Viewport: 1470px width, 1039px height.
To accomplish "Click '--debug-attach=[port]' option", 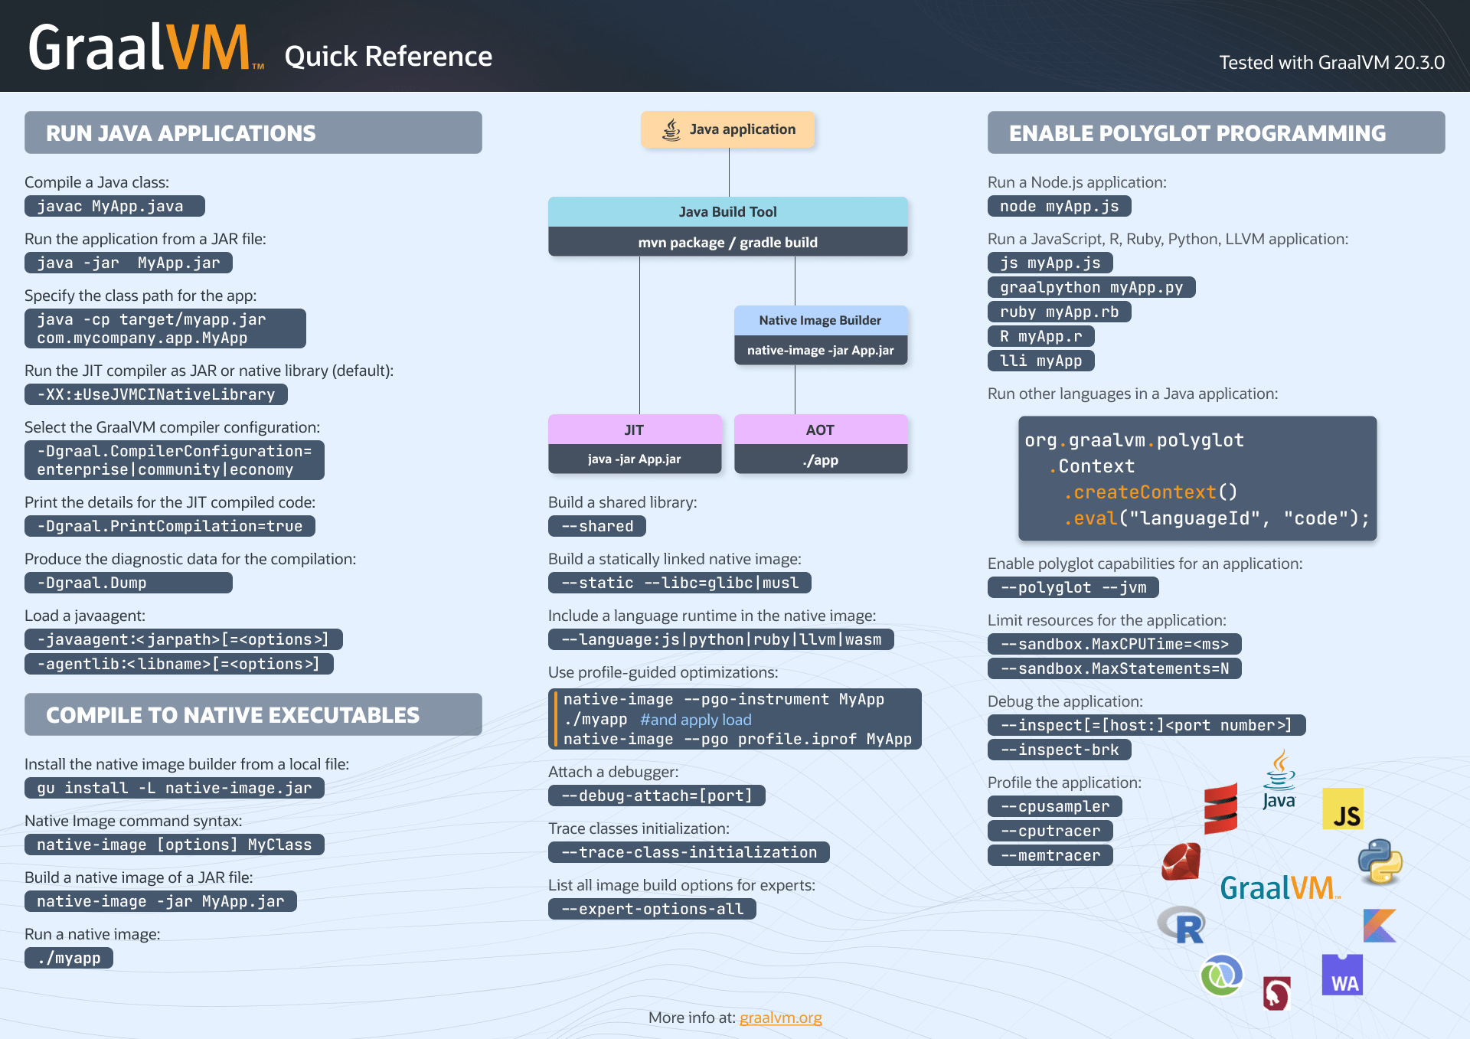I will point(656,796).
